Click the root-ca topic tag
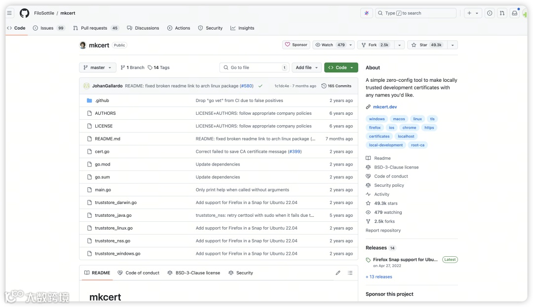533x307 pixels. coord(418,145)
